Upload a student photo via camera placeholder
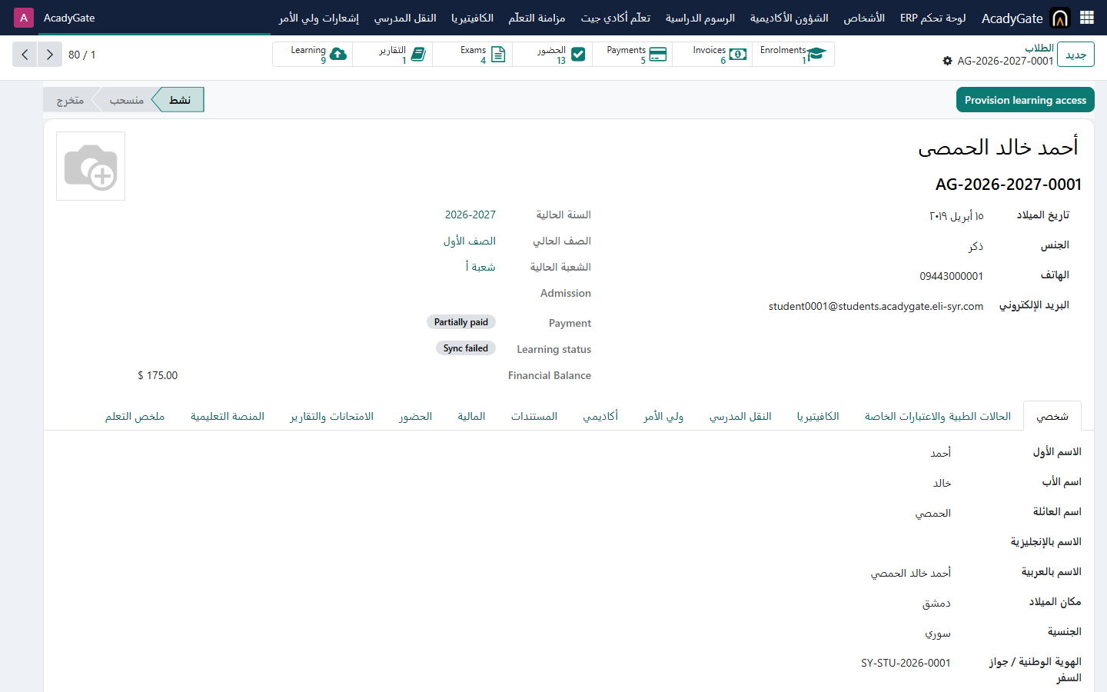Viewport: 1107px width, 692px height. coord(91,166)
